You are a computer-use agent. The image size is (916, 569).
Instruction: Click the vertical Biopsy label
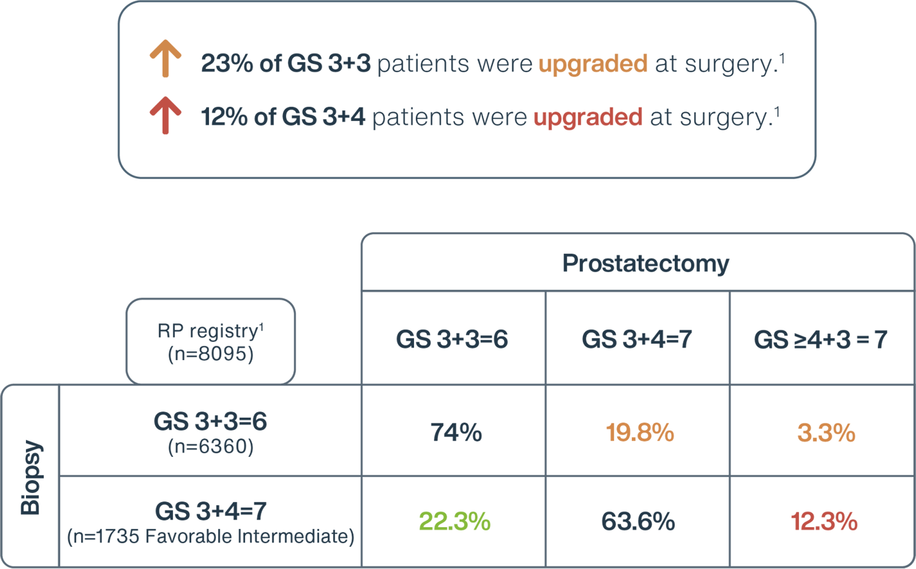[30, 477]
